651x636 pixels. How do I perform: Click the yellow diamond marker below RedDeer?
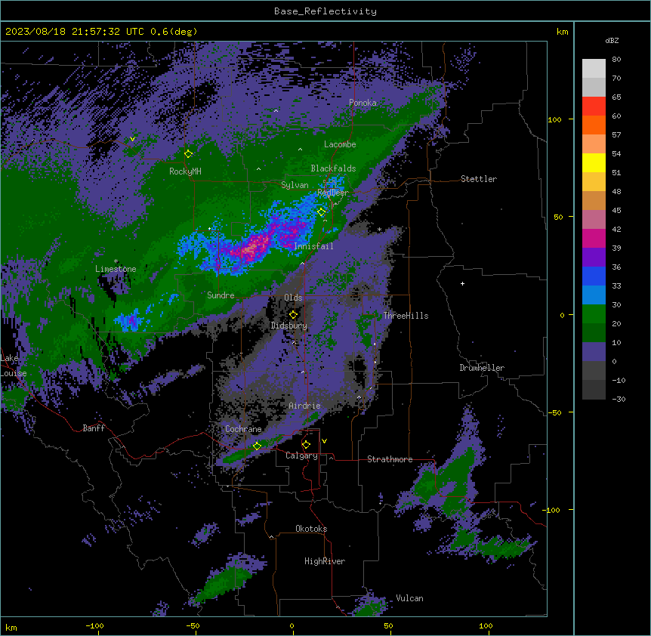(x=322, y=212)
